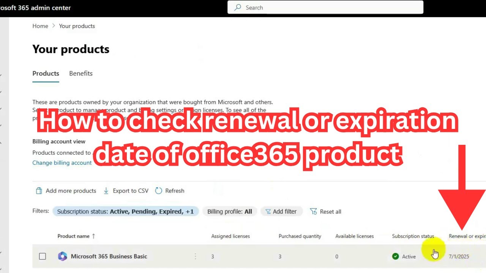Click the green Active status check icon
This screenshot has height=273, width=486.
pos(396,256)
